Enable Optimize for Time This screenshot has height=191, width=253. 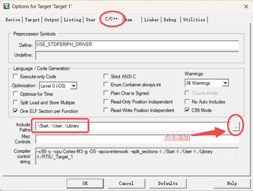tap(16, 94)
